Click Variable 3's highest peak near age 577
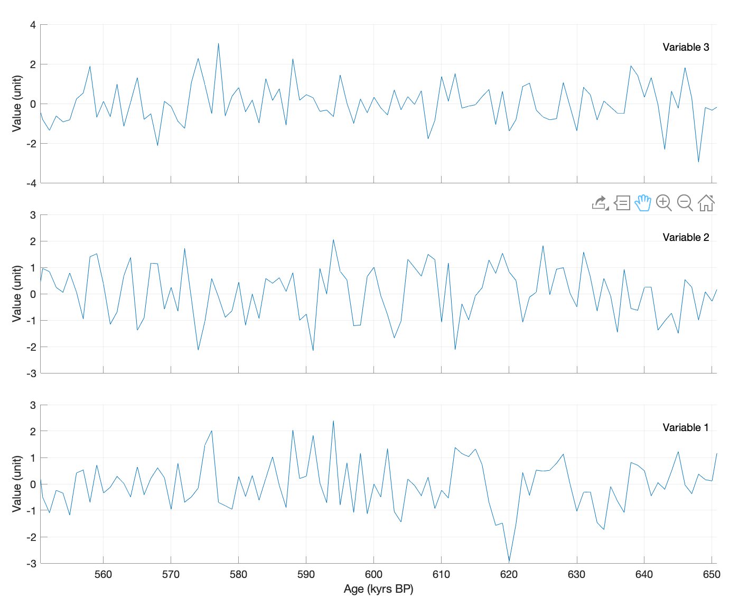The height and width of the screenshot is (607, 739). (x=218, y=44)
